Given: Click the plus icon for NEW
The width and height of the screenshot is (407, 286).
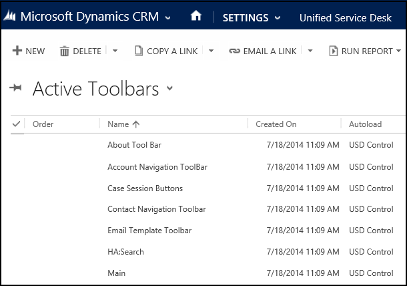Looking at the screenshot, I should tap(17, 50).
